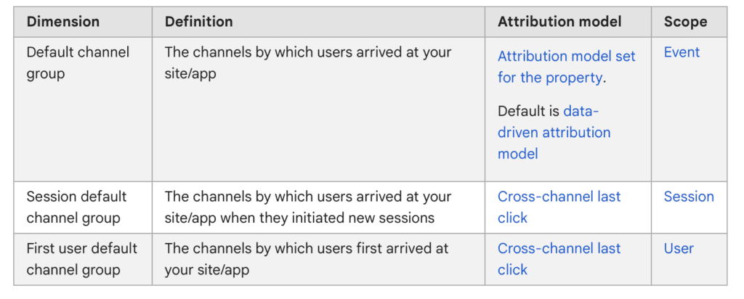Viewport: 744px width, 299px height.
Task: Click the Scope column header
Action: [685, 22]
